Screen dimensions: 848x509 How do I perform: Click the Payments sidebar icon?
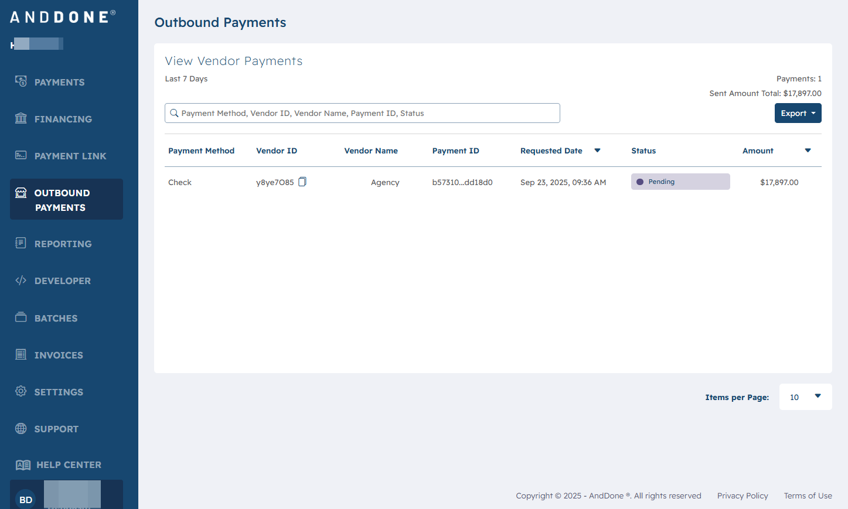(x=21, y=81)
